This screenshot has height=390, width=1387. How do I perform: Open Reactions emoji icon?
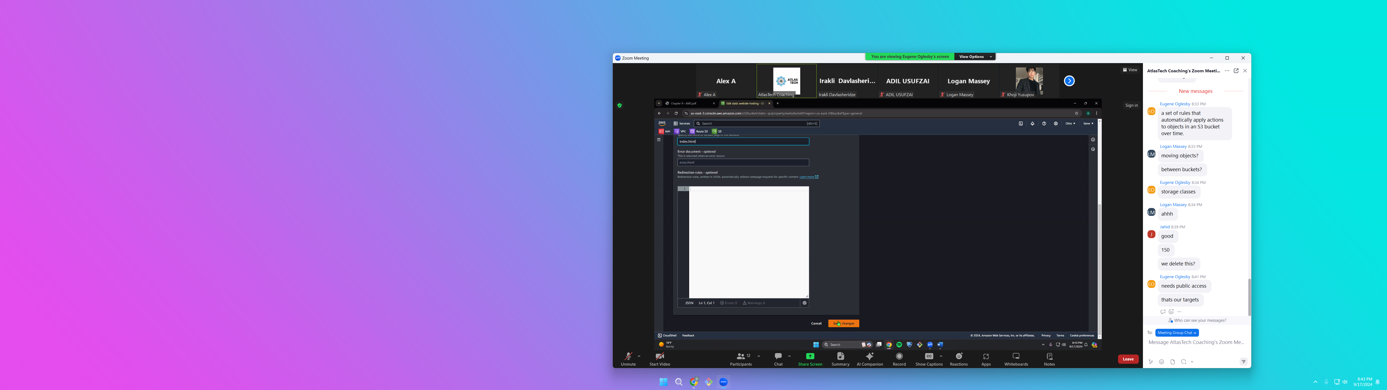tap(958, 357)
